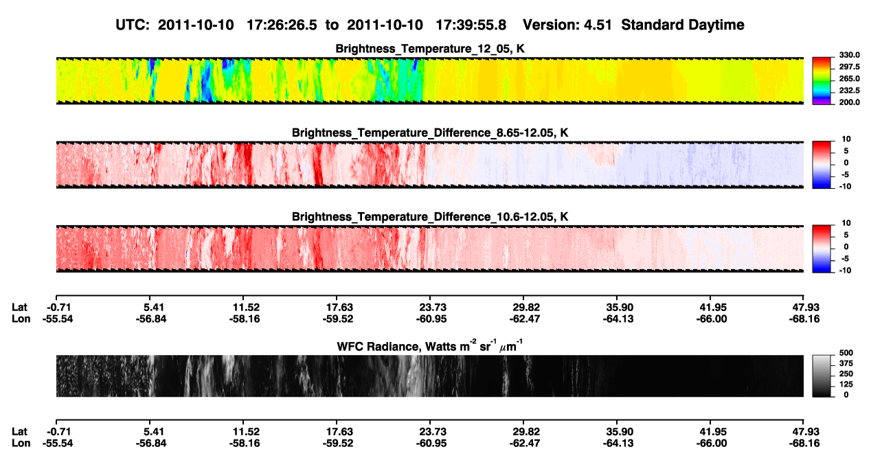Click the Brightness_Temperature_12_05, K panel title

430,49
